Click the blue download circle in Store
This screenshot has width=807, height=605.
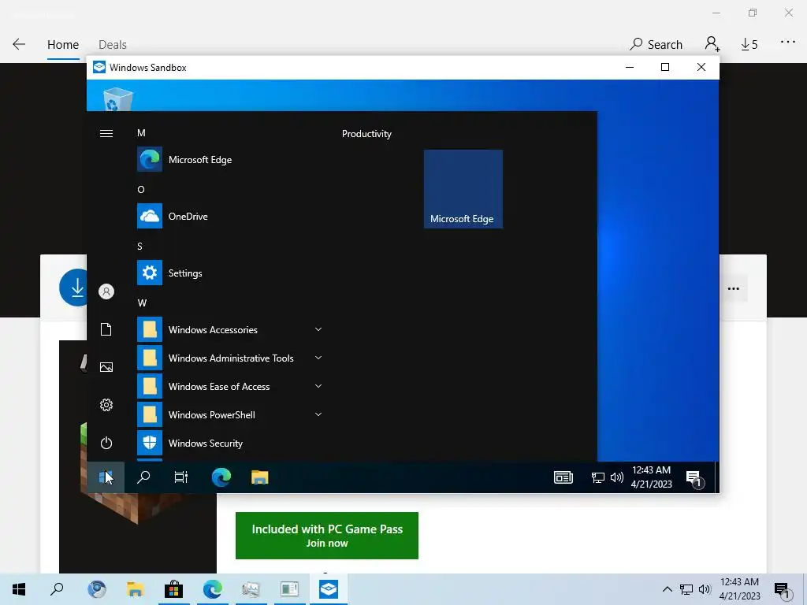pyautogui.click(x=75, y=288)
